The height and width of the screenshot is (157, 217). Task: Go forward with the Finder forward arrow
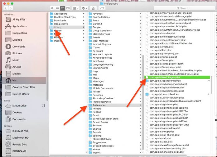click(x=11, y=8)
